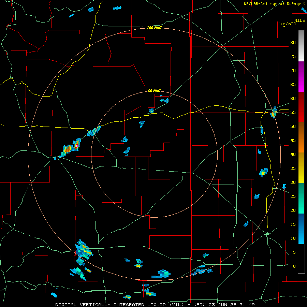307x307 pixels.
Task: Click the 75 scale value
Action: pos(293,56)
